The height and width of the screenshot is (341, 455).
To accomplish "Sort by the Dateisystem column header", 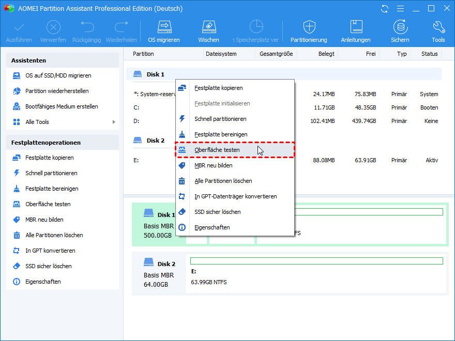I will (x=221, y=54).
